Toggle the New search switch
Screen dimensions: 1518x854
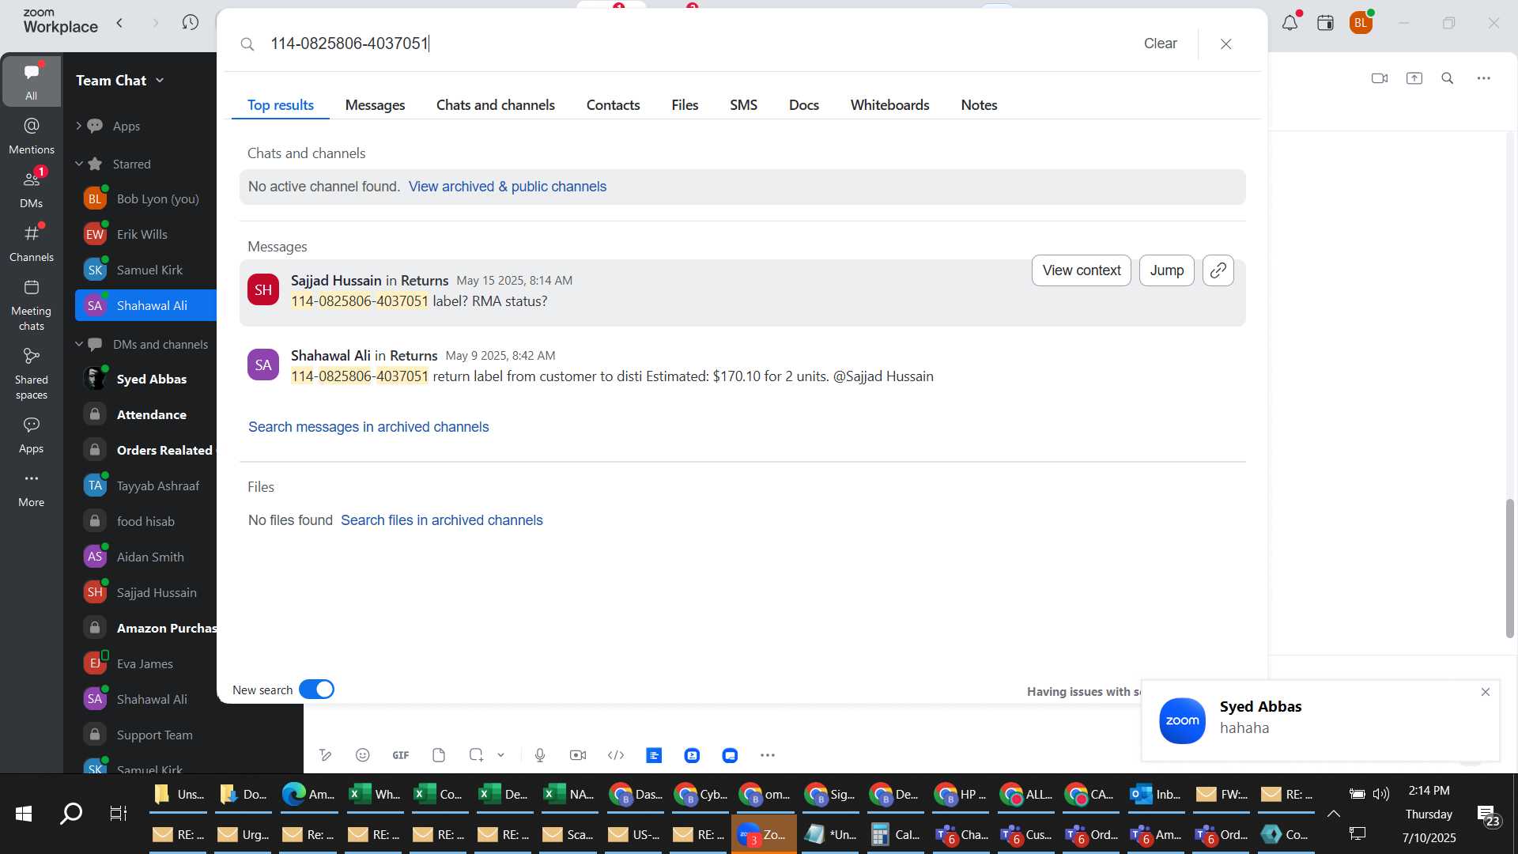pyautogui.click(x=316, y=690)
